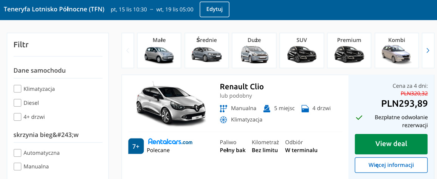Click the return date wt, 19 lis 05:00
The image size is (437, 179).
click(175, 9)
